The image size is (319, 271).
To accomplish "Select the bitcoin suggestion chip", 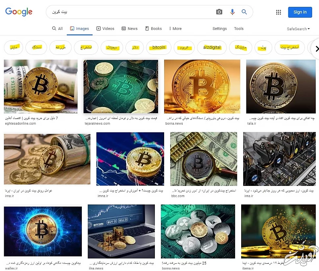I will pos(158,48).
